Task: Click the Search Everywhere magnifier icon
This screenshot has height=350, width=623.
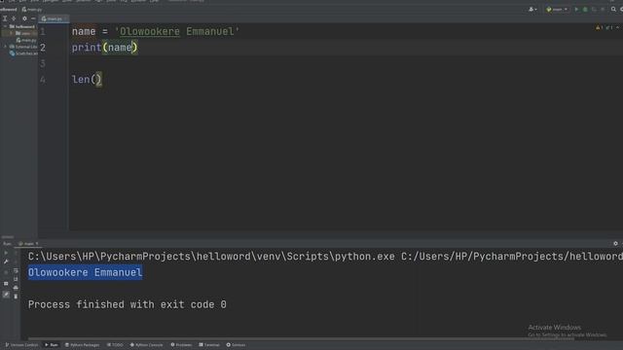Action: tap(613, 9)
